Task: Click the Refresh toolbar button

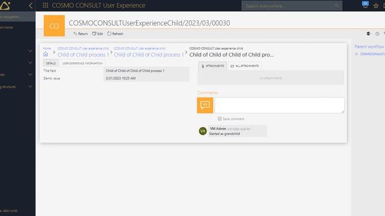Action: [x=115, y=34]
